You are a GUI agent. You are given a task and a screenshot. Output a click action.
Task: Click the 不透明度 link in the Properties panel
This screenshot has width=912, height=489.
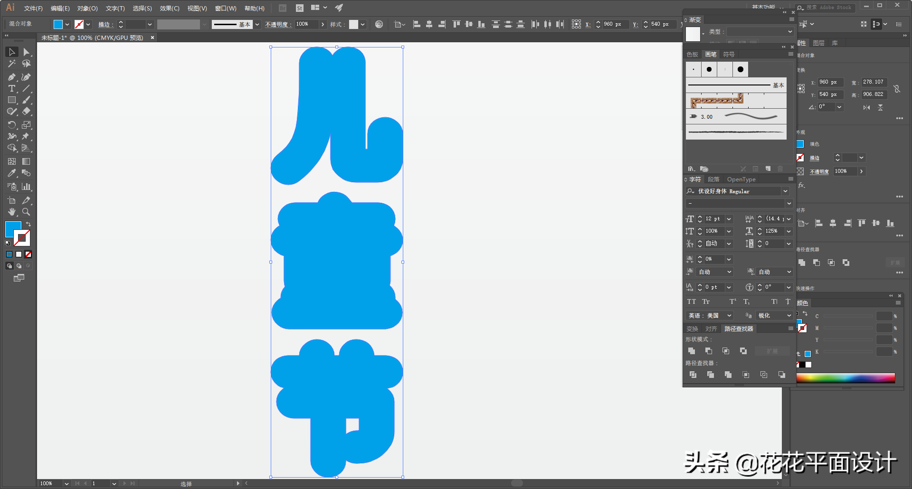point(819,171)
